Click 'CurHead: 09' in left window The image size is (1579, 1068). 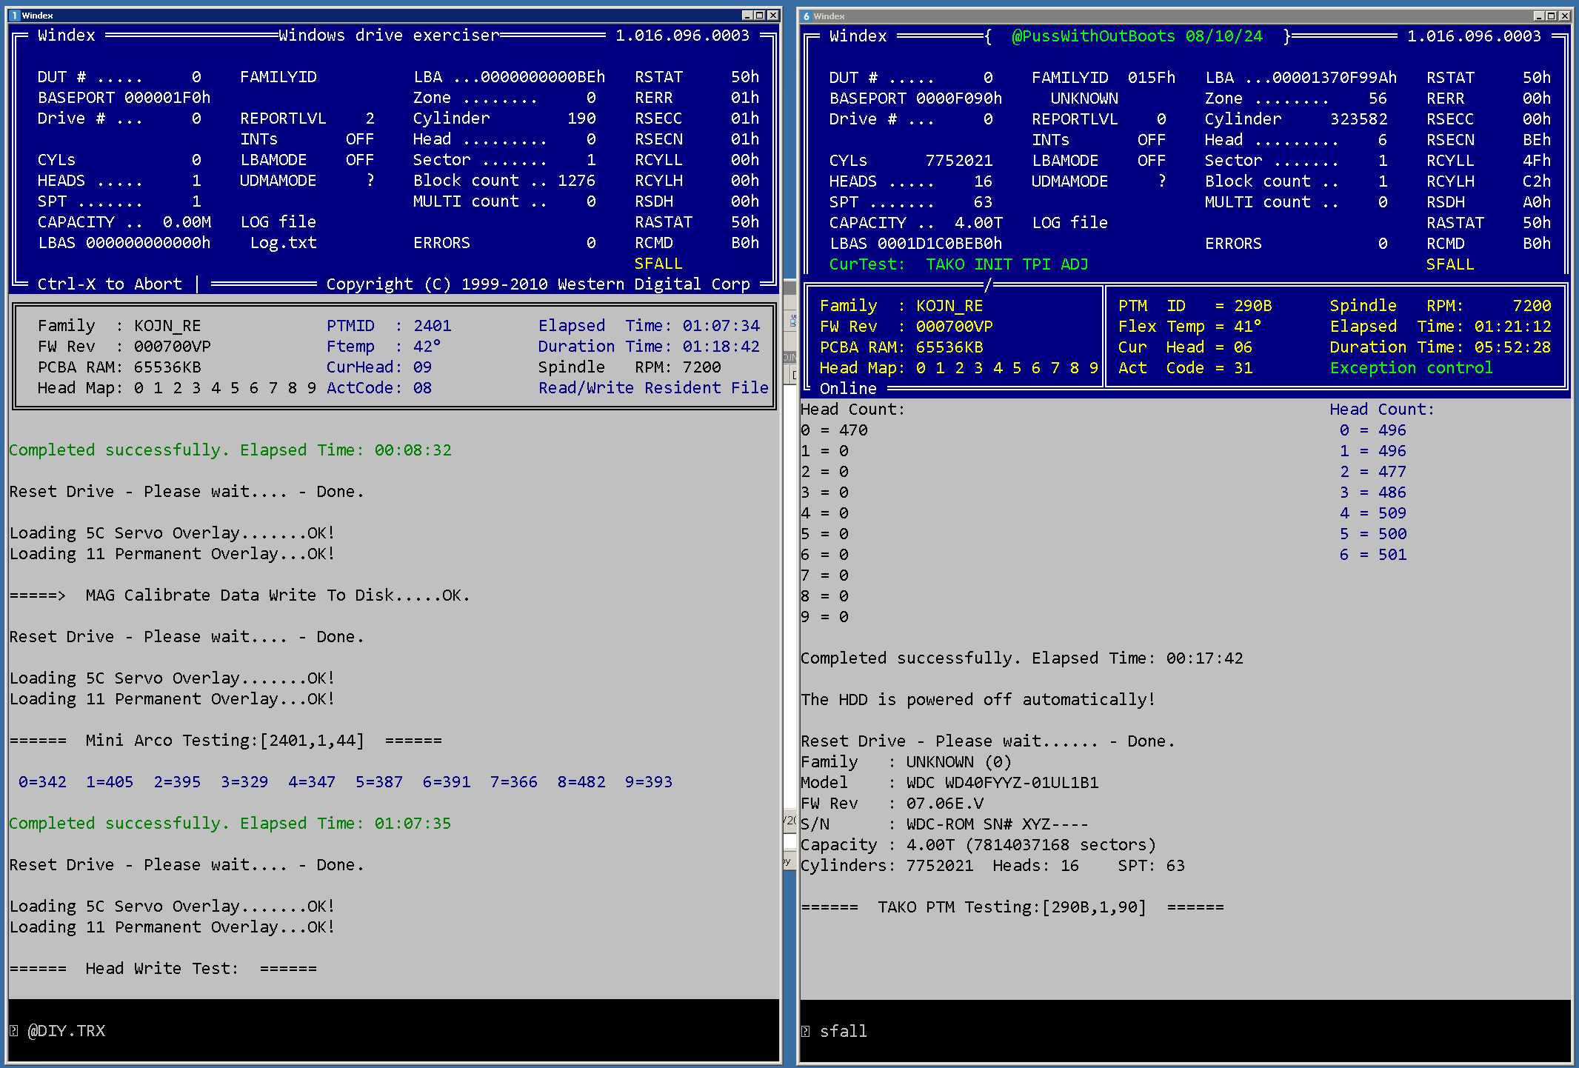379,367
